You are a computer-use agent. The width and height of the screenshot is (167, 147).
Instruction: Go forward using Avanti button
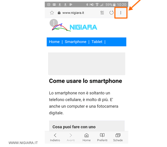point(71,137)
